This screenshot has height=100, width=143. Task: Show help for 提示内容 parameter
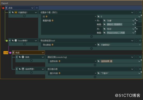59,73
